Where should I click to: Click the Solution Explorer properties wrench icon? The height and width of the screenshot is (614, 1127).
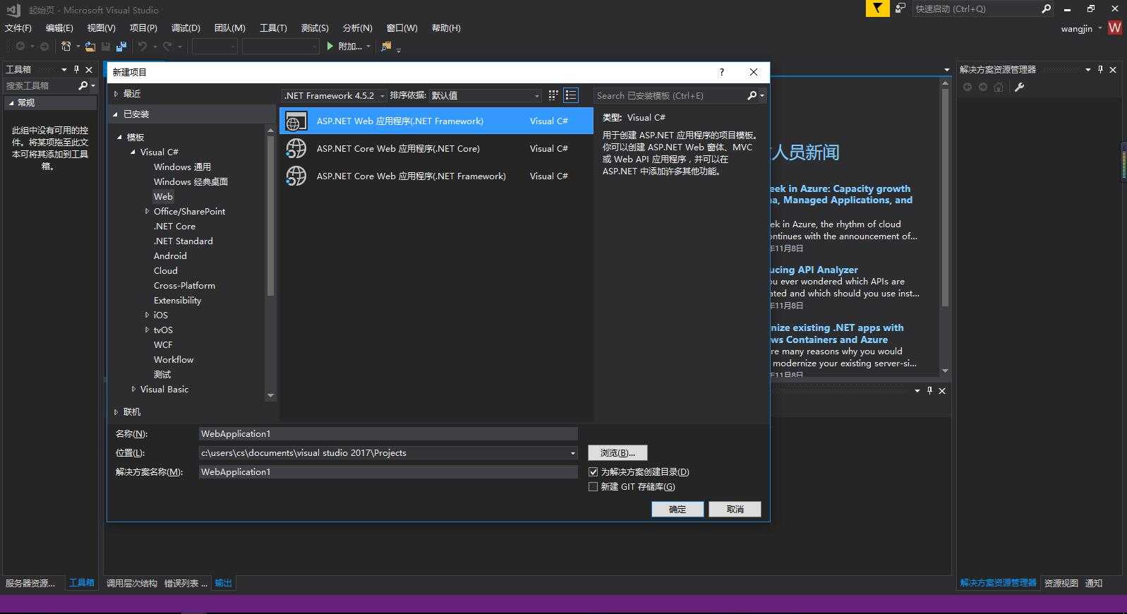tap(1019, 87)
